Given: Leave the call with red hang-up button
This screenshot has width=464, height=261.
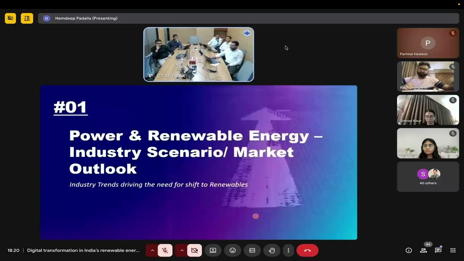Looking at the screenshot, I should click(307, 250).
